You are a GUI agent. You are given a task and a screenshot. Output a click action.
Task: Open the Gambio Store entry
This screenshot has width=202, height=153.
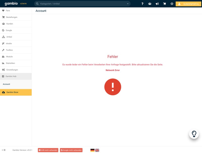(12, 92)
